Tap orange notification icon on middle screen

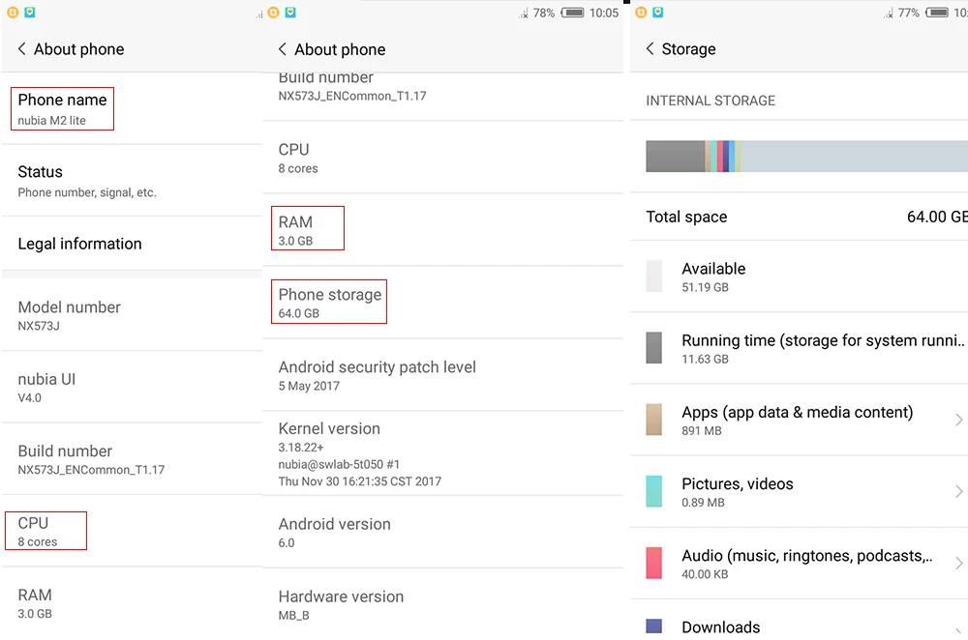click(274, 13)
